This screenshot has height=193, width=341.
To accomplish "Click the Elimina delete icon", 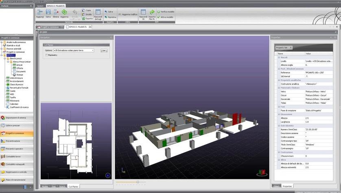I will click(56, 12).
